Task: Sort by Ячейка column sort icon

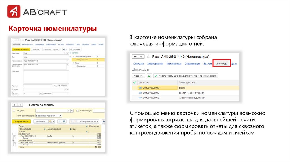Action: (87, 132)
